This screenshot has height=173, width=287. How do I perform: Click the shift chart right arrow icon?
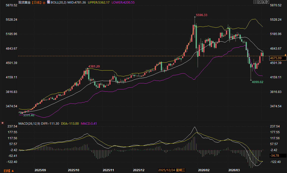(x=267, y=2)
